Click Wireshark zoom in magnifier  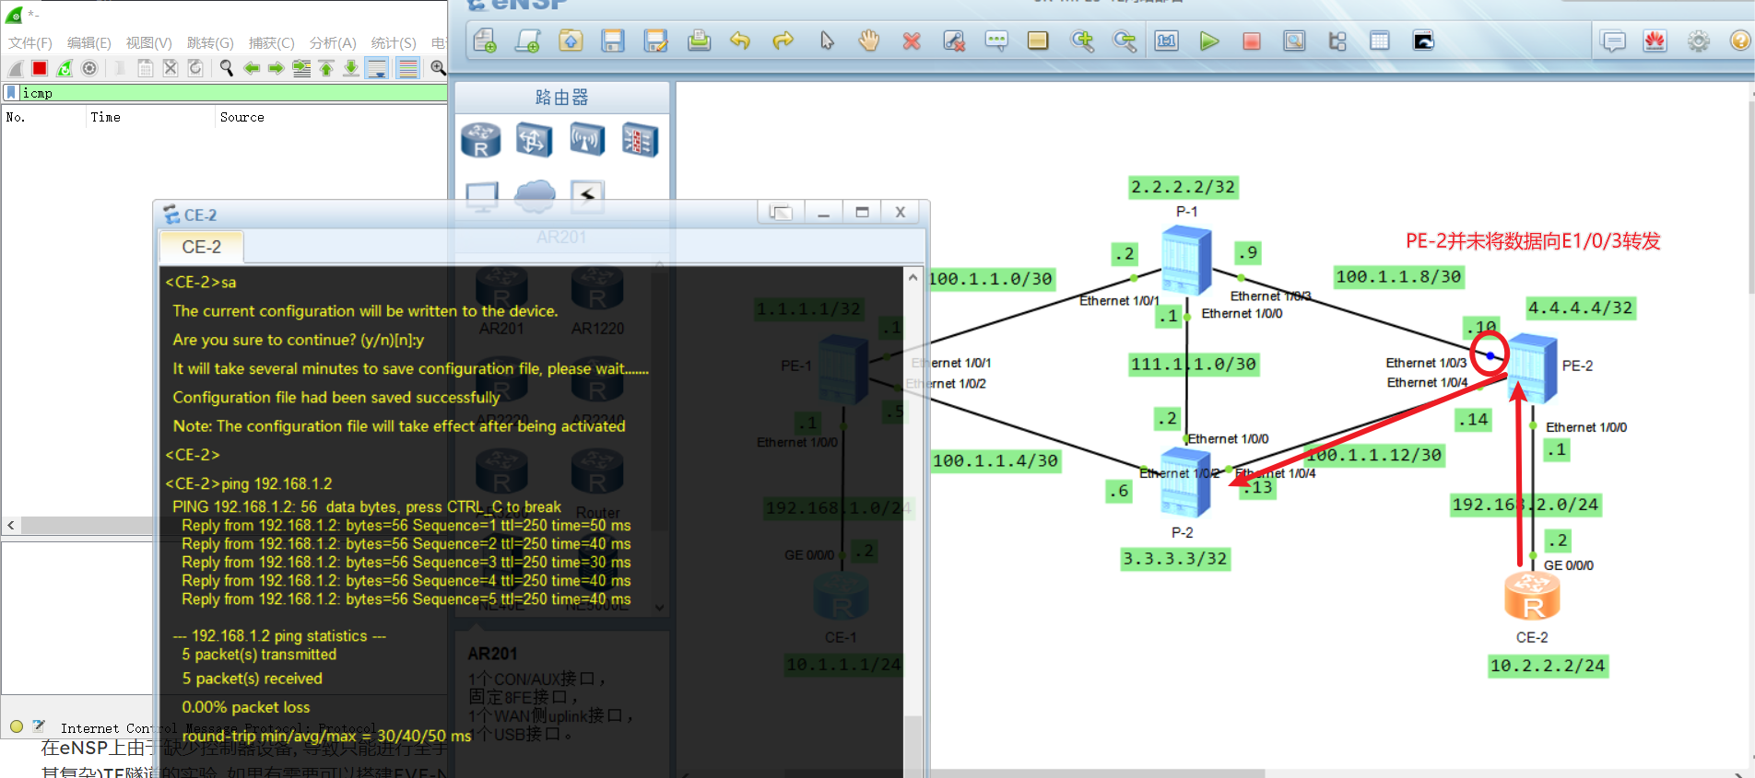point(438,68)
